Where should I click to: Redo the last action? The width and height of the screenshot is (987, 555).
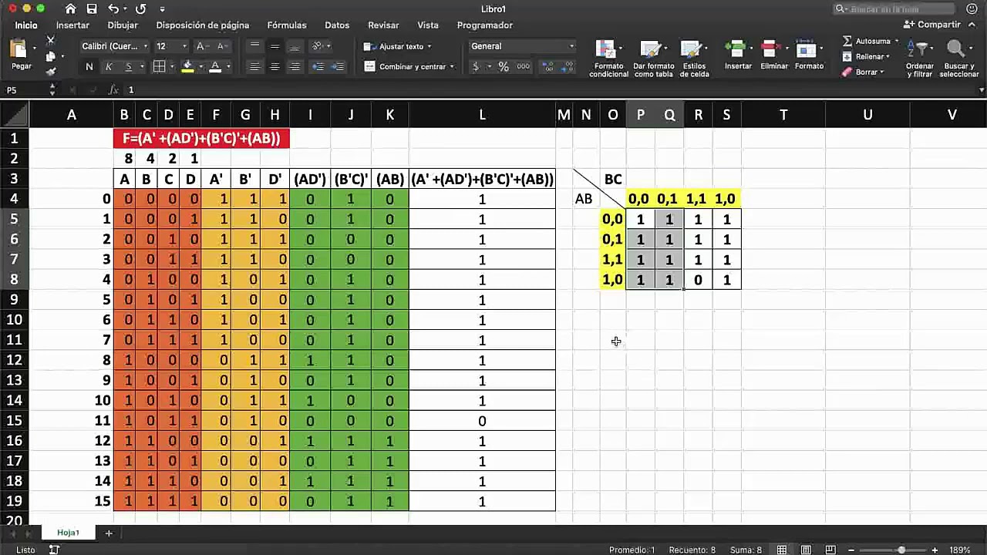tap(140, 8)
